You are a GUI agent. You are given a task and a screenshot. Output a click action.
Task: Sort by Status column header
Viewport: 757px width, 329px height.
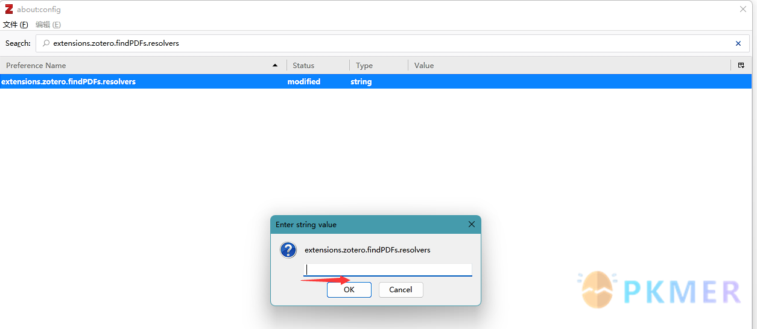tap(318, 65)
